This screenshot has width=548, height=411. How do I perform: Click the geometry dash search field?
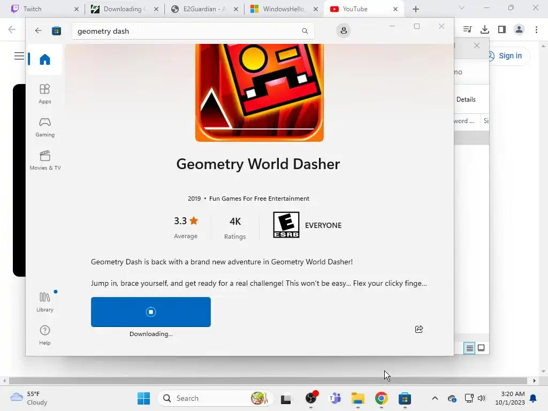(193, 31)
